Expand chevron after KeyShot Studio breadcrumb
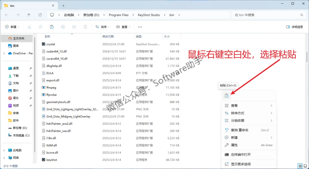The image size is (309, 169). click(165, 15)
